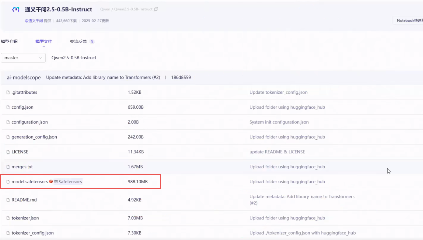Screen dimensions: 423x240
Task: Open the config.json file
Action: click(22, 107)
